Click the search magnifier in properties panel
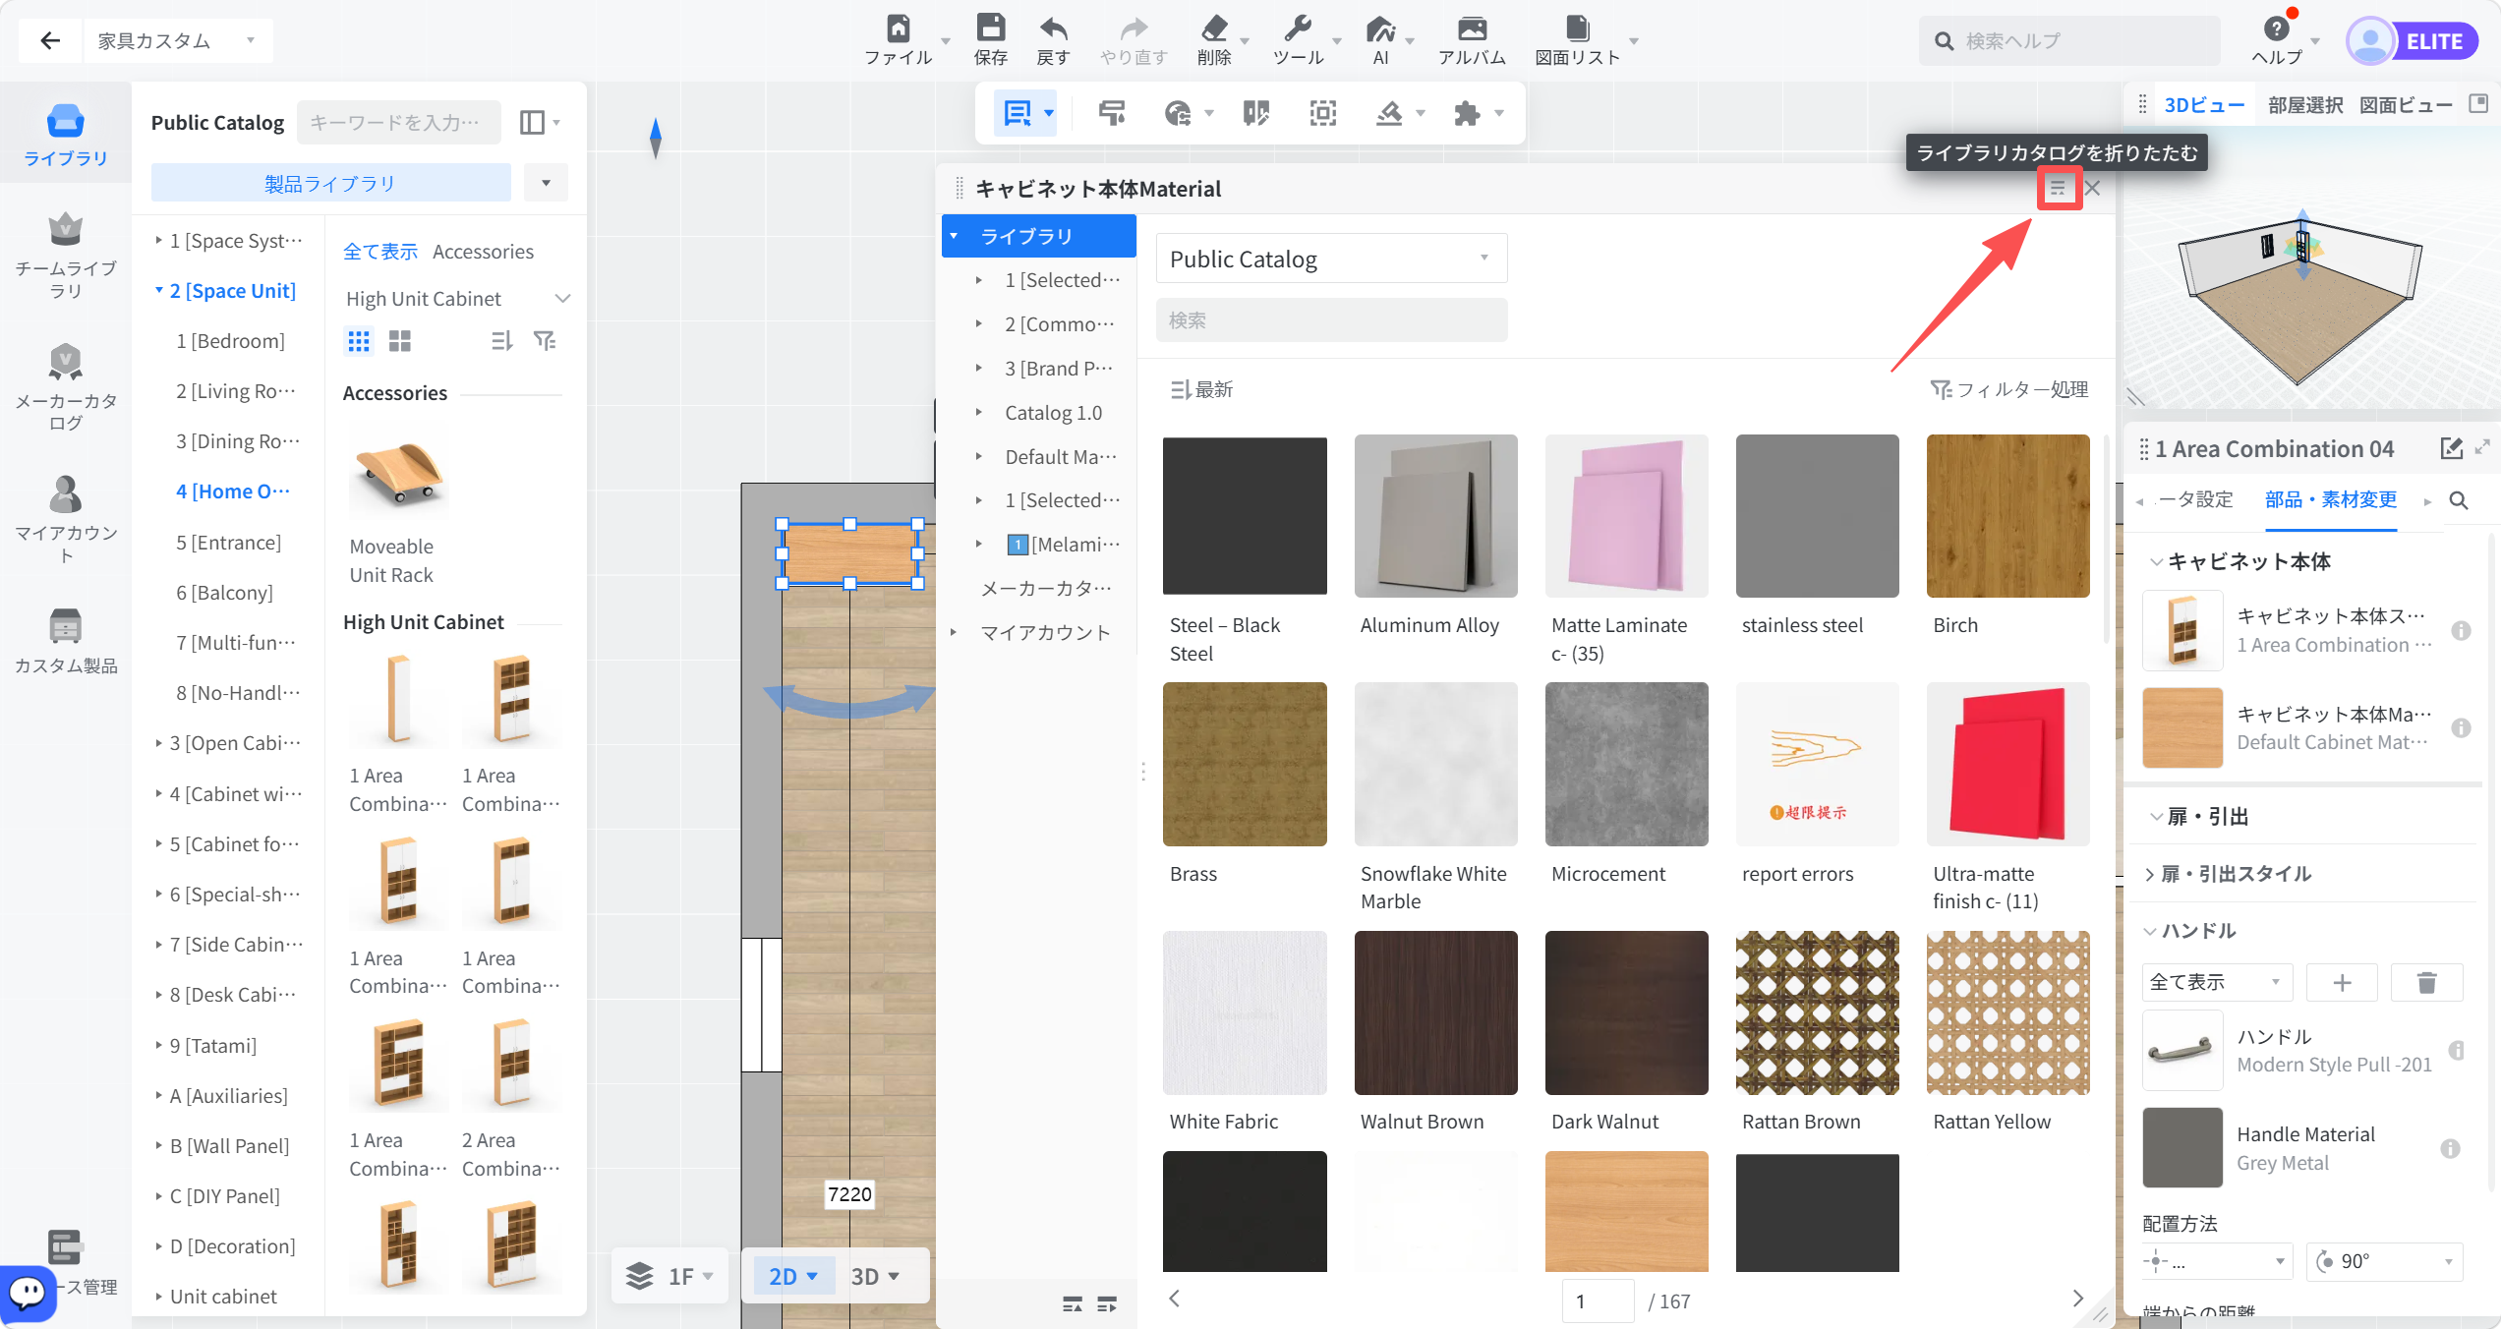This screenshot has height=1329, width=2501. click(2459, 500)
